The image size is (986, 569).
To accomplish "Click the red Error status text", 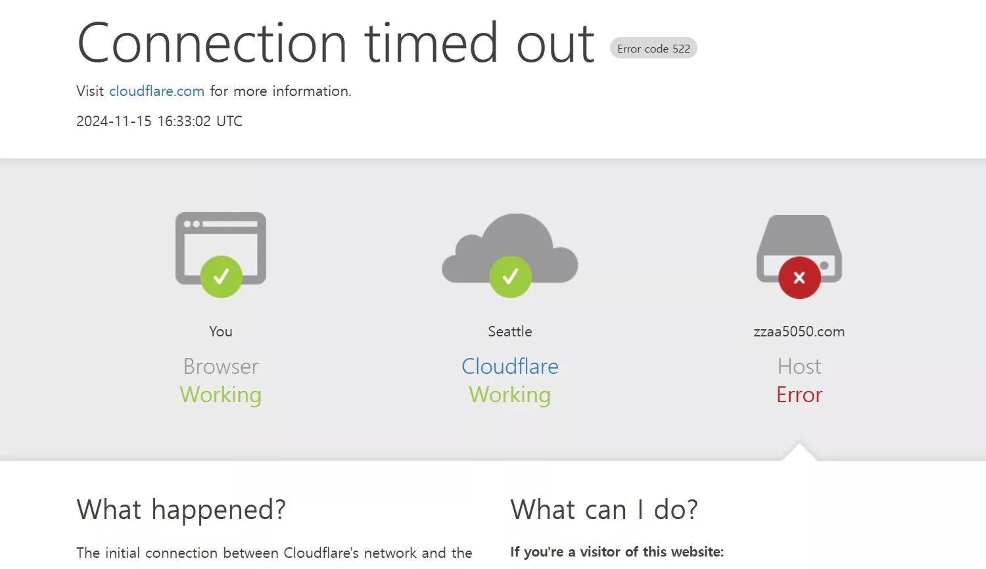I will coord(799,395).
